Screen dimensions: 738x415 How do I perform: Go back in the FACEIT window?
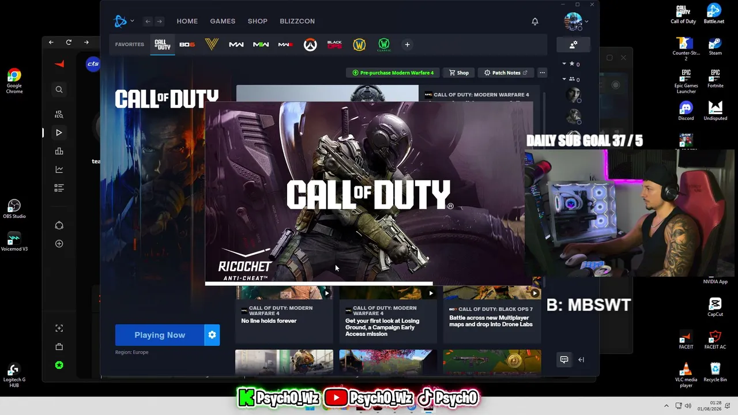pyautogui.click(x=51, y=42)
